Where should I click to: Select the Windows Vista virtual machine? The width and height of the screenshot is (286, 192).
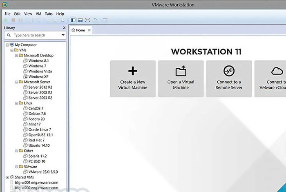click(38, 71)
